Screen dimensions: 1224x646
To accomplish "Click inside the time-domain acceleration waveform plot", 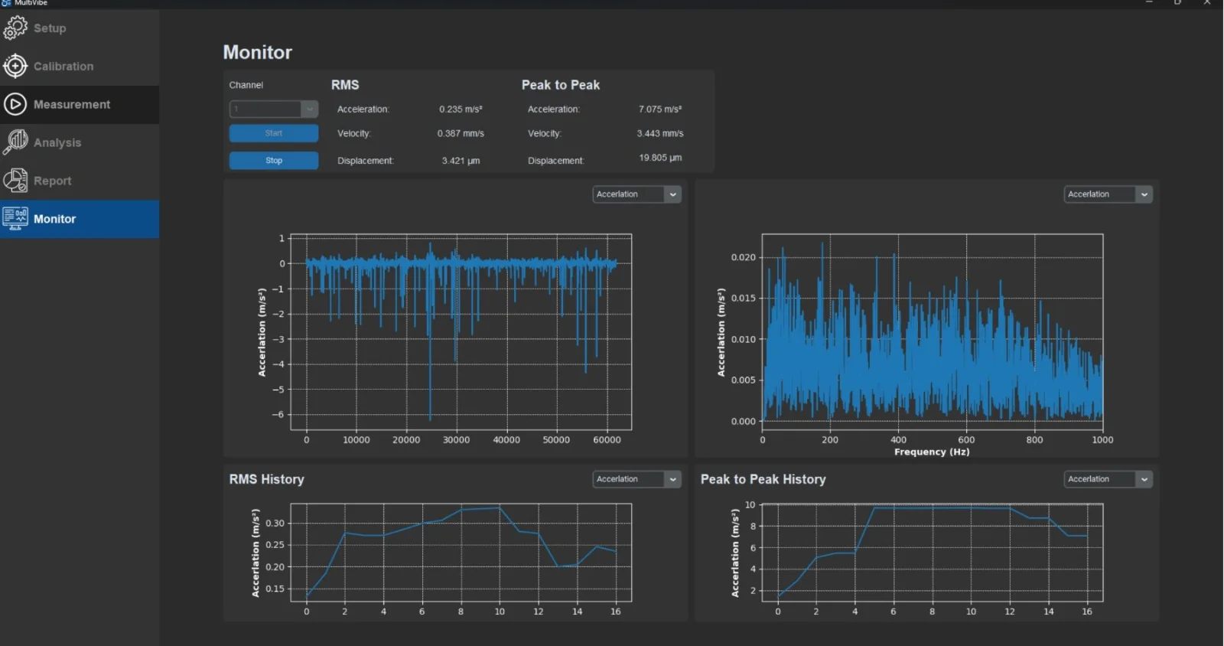I will point(461,332).
